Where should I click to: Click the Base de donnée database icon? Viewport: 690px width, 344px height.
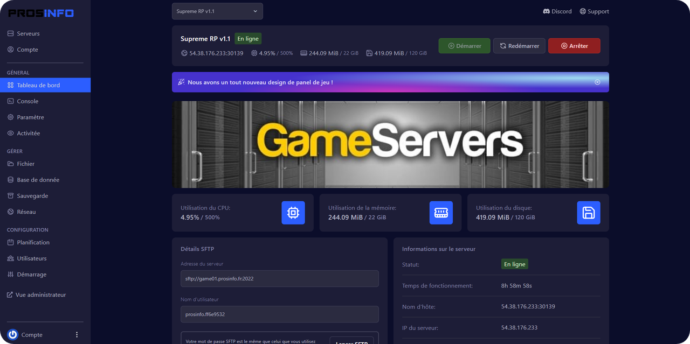point(11,180)
